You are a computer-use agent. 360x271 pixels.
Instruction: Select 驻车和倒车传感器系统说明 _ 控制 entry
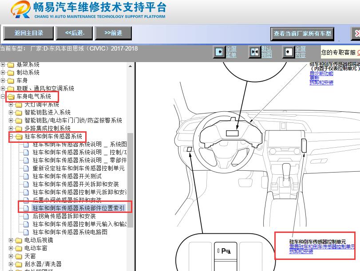79,153
